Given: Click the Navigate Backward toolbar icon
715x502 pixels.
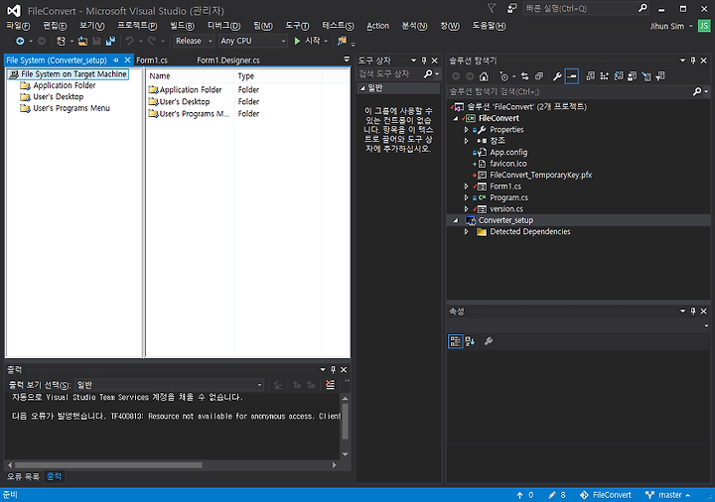Looking at the screenshot, I should tap(20, 41).
